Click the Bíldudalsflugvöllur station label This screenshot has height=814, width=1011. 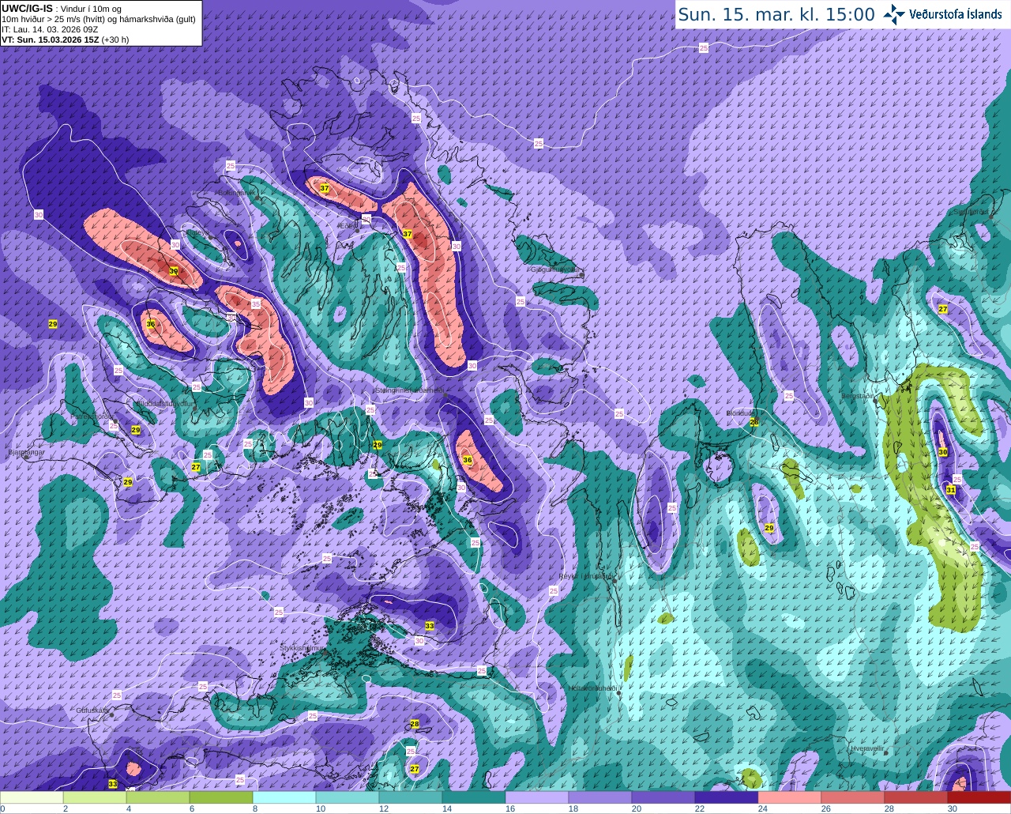click(x=165, y=403)
